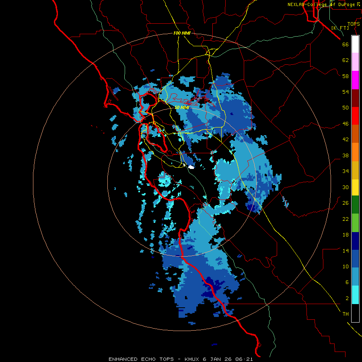The image size is (362, 362).
Task: Click the 'TOPS' legend title
Action: point(354,24)
